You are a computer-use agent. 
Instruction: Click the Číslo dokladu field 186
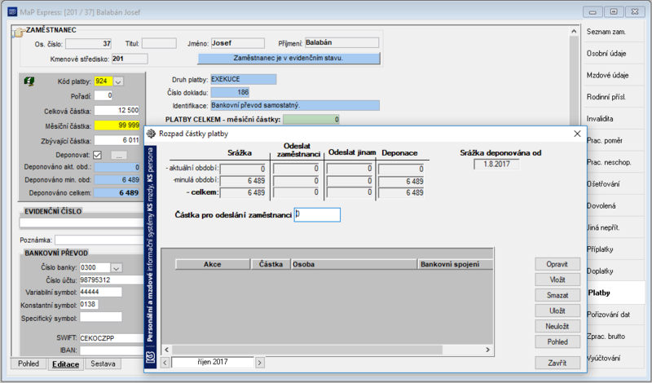coord(230,92)
